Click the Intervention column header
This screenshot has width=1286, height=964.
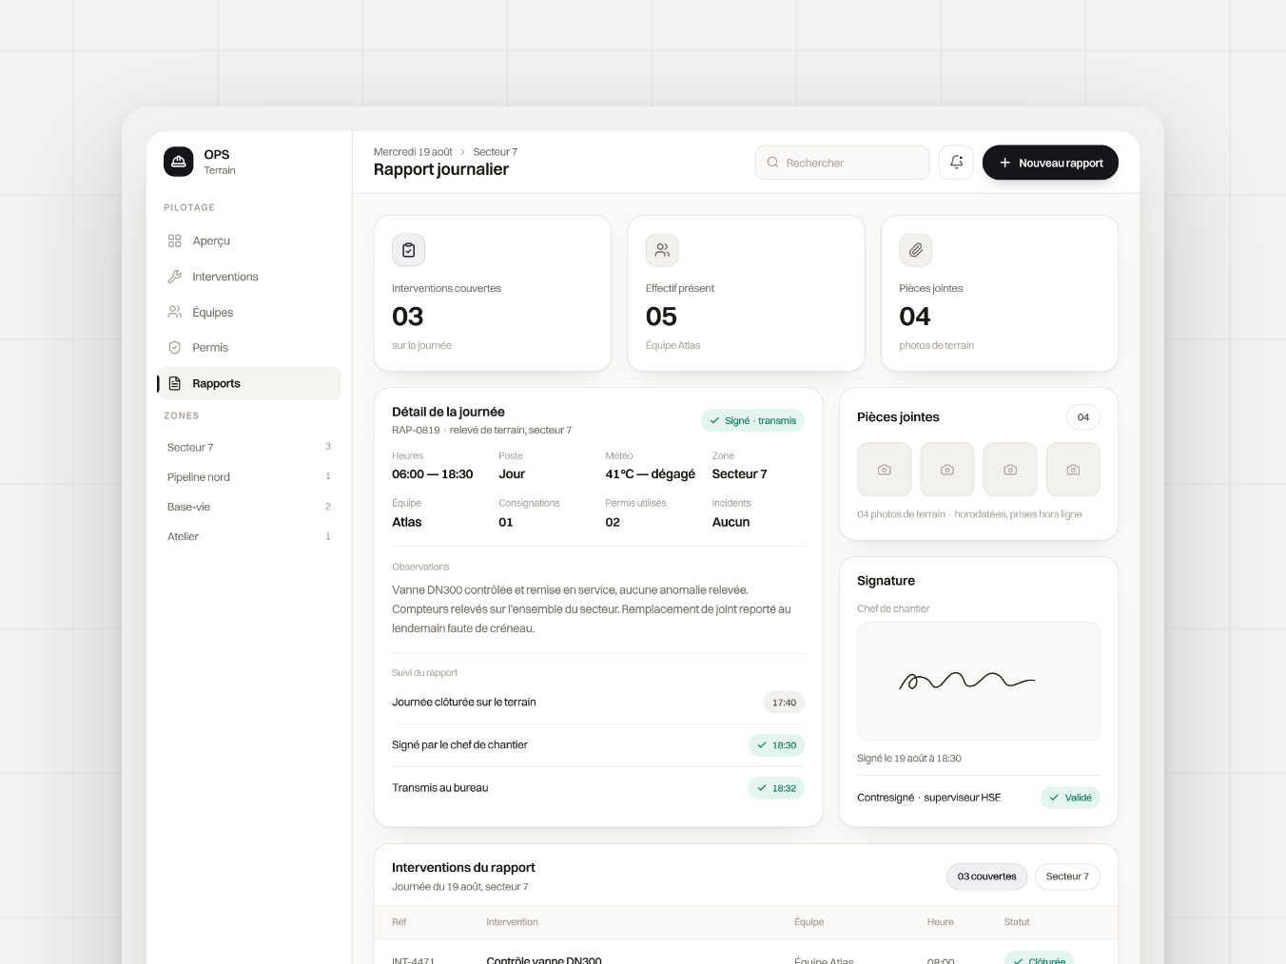[512, 922]
